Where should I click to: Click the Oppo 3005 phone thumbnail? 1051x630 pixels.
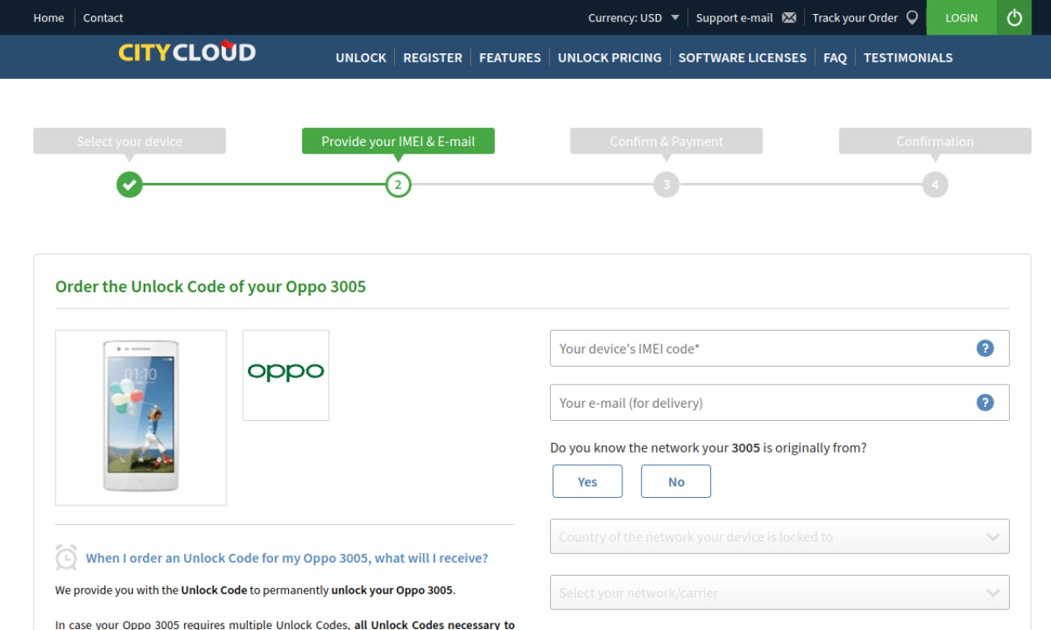coord(140,418)
